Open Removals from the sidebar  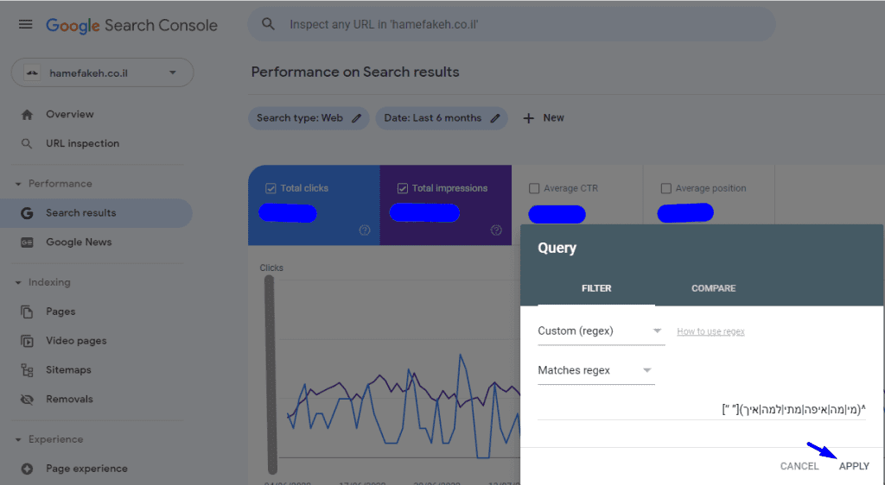point(69,400)
